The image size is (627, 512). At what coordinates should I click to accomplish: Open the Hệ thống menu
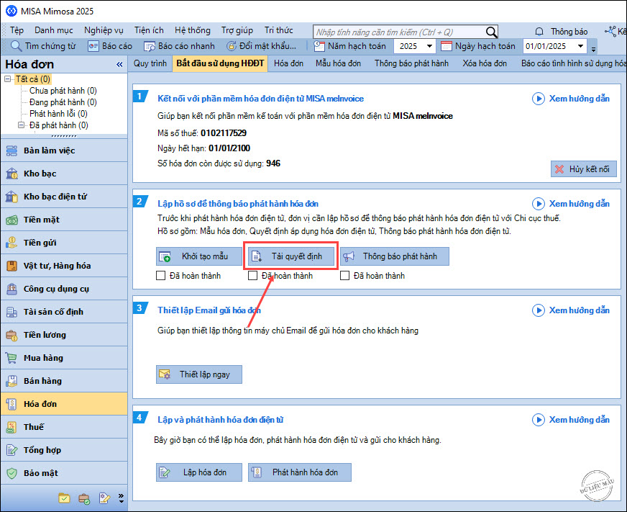(x=192, y=30)
